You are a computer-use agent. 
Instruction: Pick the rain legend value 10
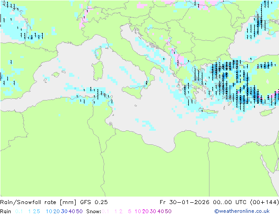(x=49, y=211)
